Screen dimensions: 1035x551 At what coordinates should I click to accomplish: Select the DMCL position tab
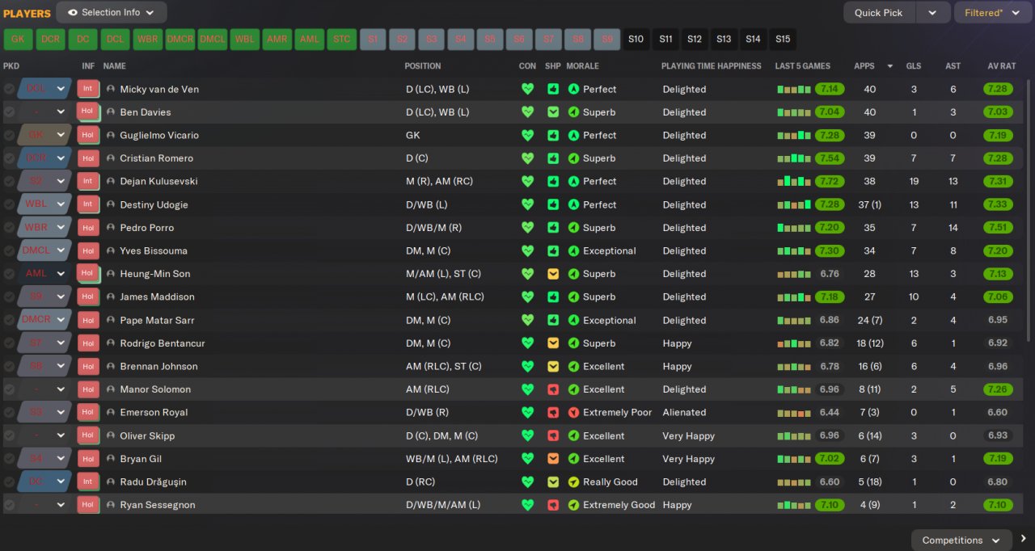click(x=213, y=39)
